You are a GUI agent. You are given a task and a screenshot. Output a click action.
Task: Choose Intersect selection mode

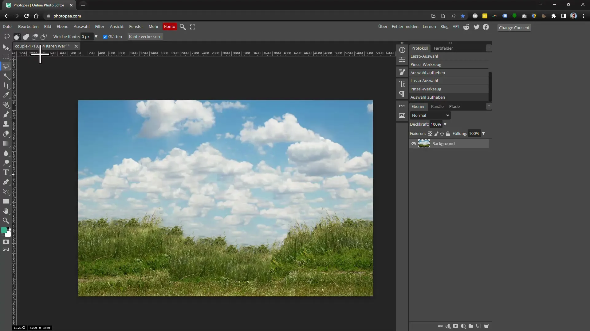[x=44, y=37]
